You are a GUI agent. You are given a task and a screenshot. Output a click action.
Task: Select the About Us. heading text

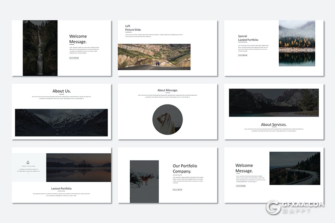pos(61,91)
